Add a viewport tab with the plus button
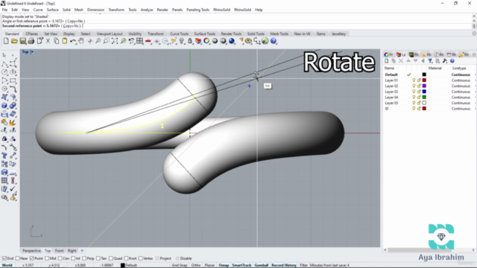The height and width of the screenshot is (268, 477). point(82,251)
